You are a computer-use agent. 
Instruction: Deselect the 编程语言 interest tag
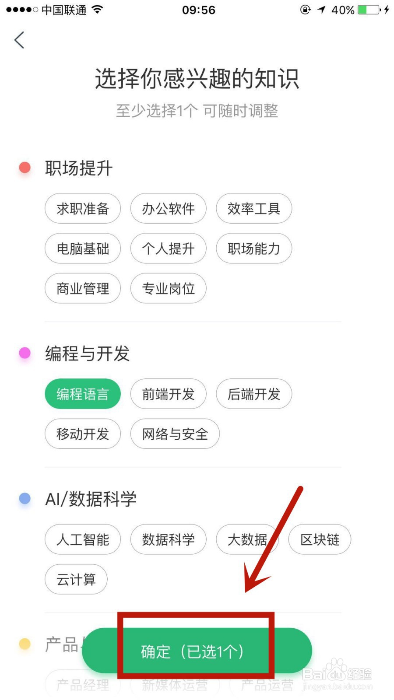pos(82,394)
